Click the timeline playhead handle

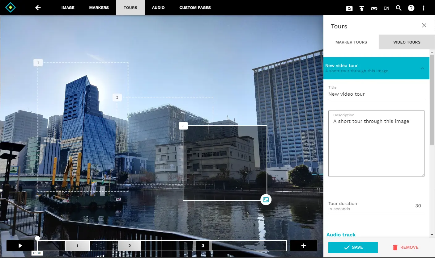point(37,238)
